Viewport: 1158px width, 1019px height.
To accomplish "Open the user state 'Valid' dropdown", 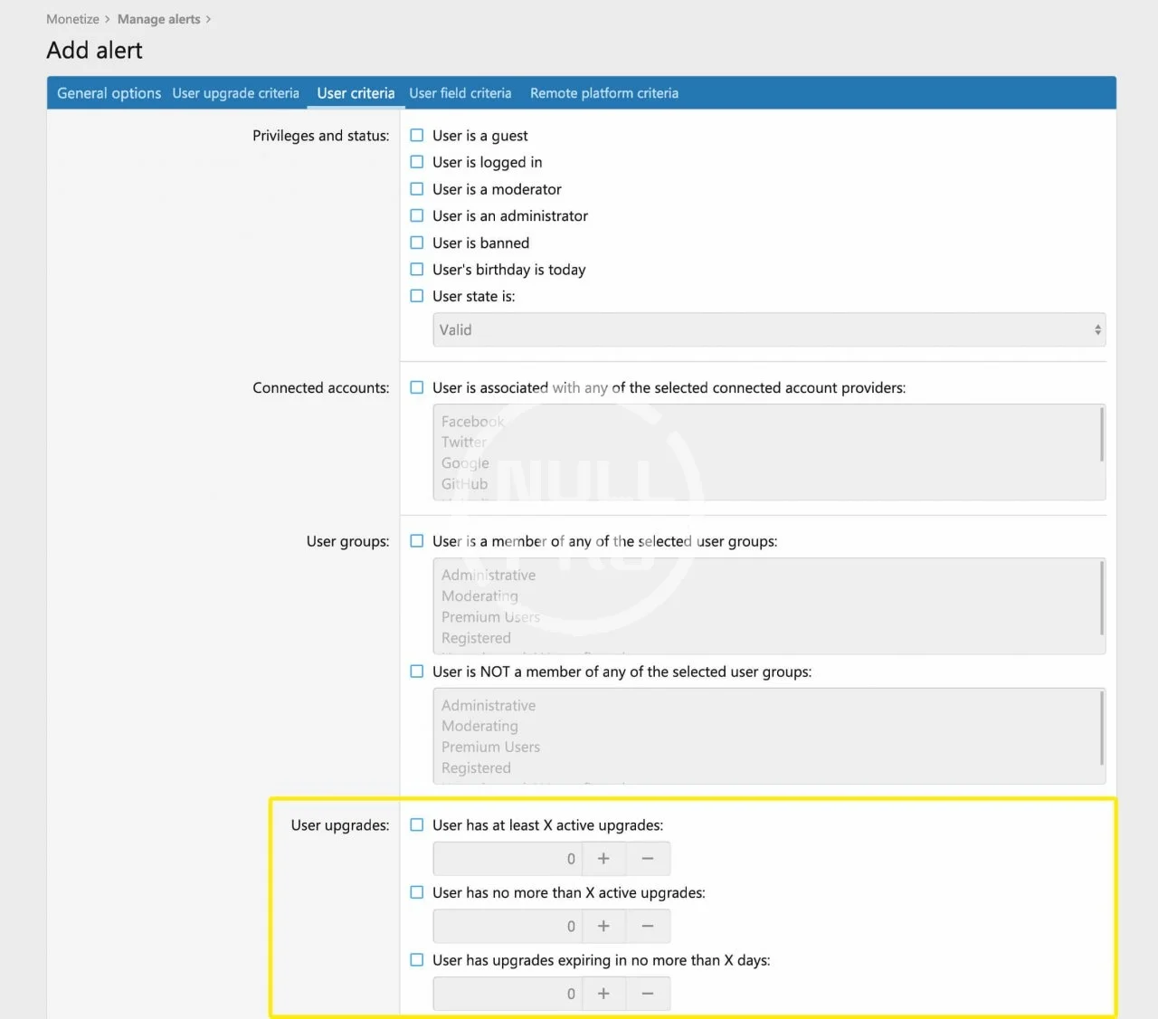I will point(768,330).
